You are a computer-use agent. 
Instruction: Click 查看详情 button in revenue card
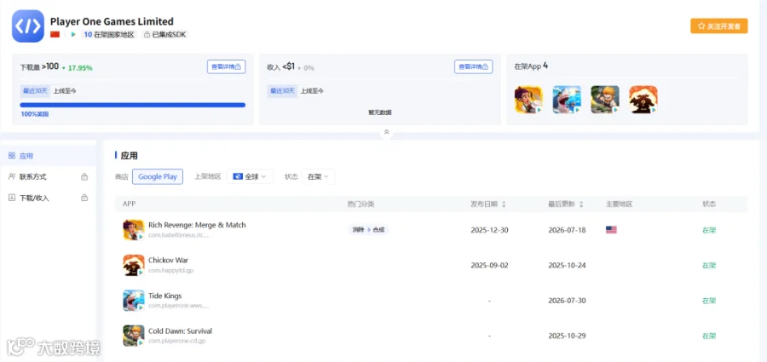pos(474,67)
